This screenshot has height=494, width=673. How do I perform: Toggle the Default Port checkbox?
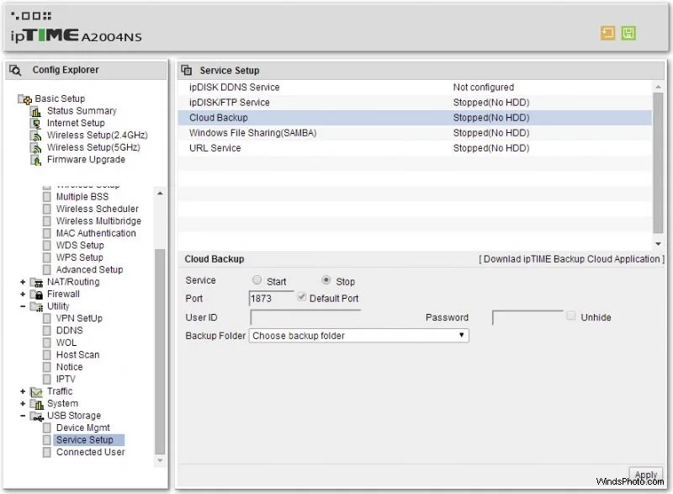point(302,297)
